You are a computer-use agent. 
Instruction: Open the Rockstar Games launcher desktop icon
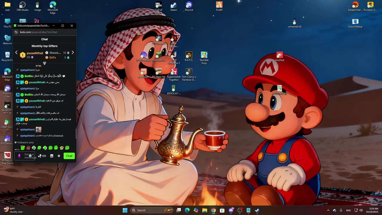pyautogui.click(x=370, y=6)
